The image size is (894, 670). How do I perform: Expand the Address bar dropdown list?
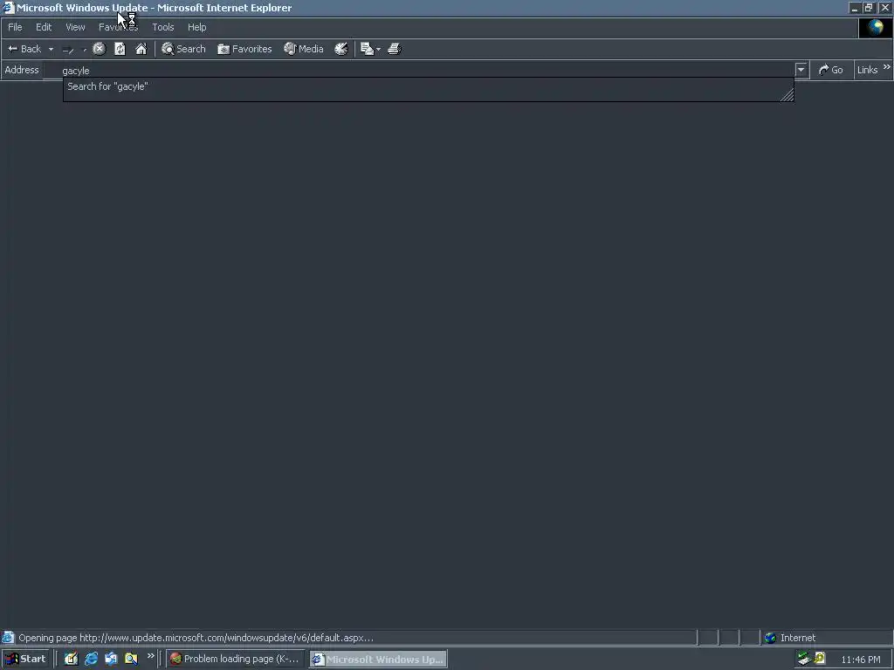tap(801, 70)
